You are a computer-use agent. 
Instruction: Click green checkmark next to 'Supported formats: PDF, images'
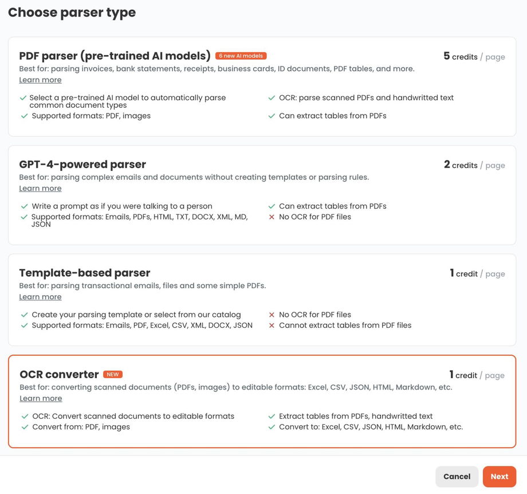point(24,116)
